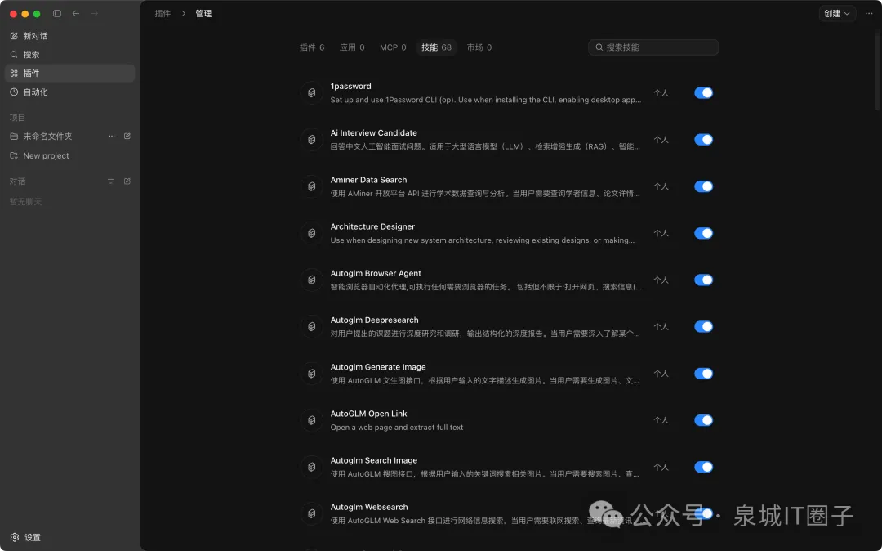
Task: Click the Ai Interview Candidate skill icon
Action: pyautogui.click(x=312, y=140)
